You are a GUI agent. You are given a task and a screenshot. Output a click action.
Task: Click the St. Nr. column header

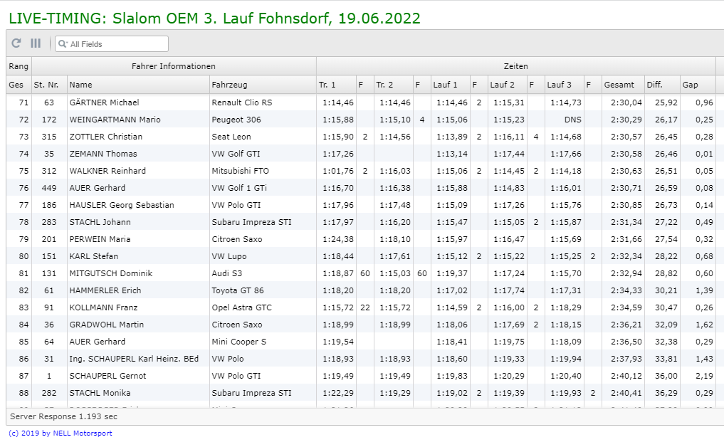point(49,85)
